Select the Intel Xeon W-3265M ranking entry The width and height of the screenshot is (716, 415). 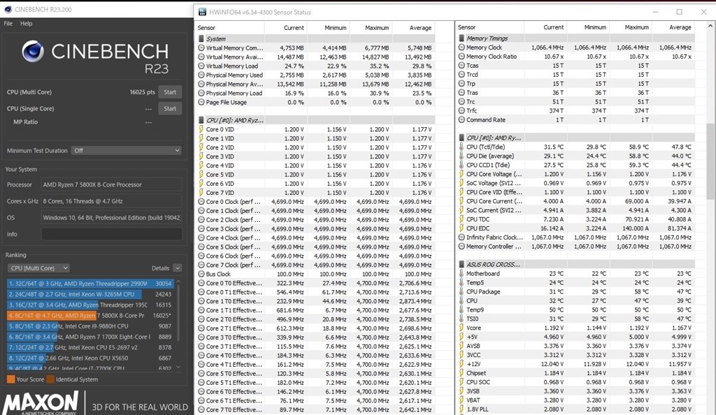coord(90,294)
